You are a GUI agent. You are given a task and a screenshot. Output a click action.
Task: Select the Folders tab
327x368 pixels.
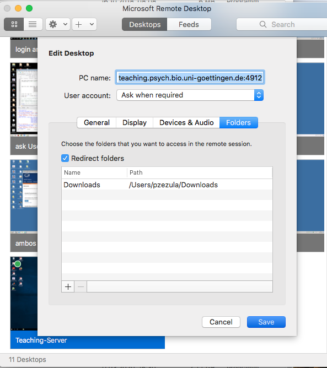coord(238,122)
